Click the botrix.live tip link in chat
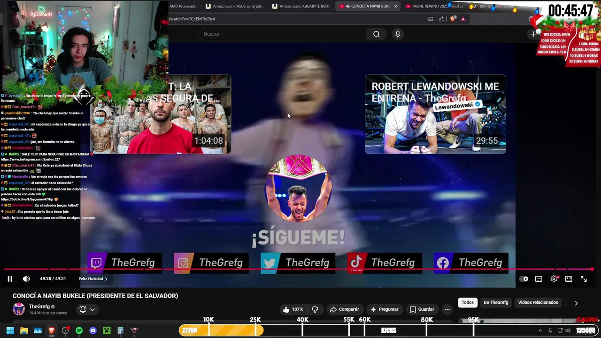 27,200
